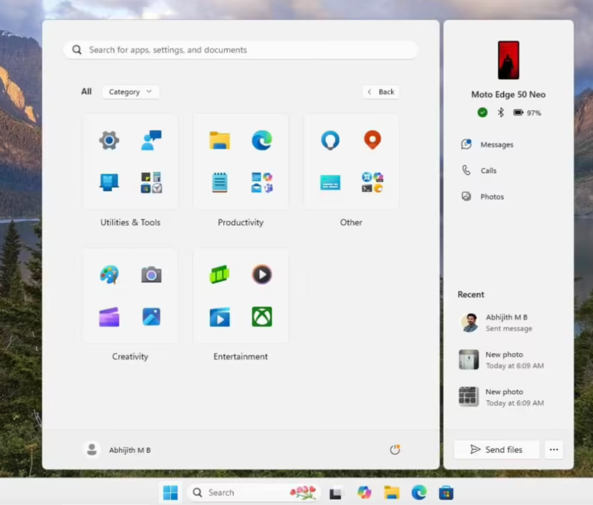
Task: Open File Explorer from the taskbar
Action: [392, 492]
